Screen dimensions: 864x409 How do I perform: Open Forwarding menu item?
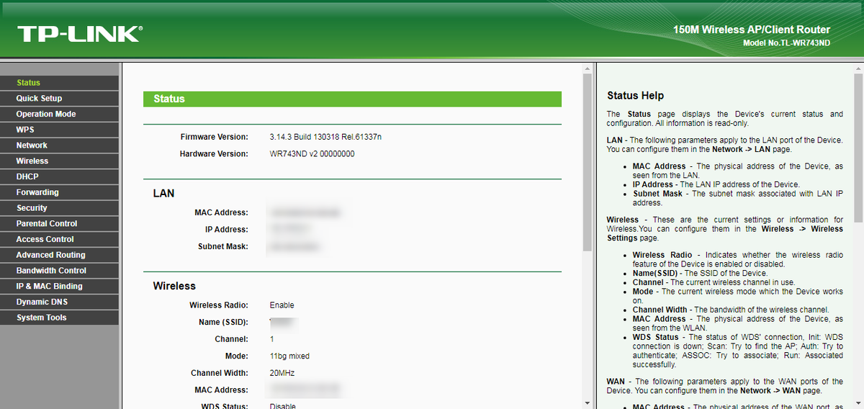[59, 192]
